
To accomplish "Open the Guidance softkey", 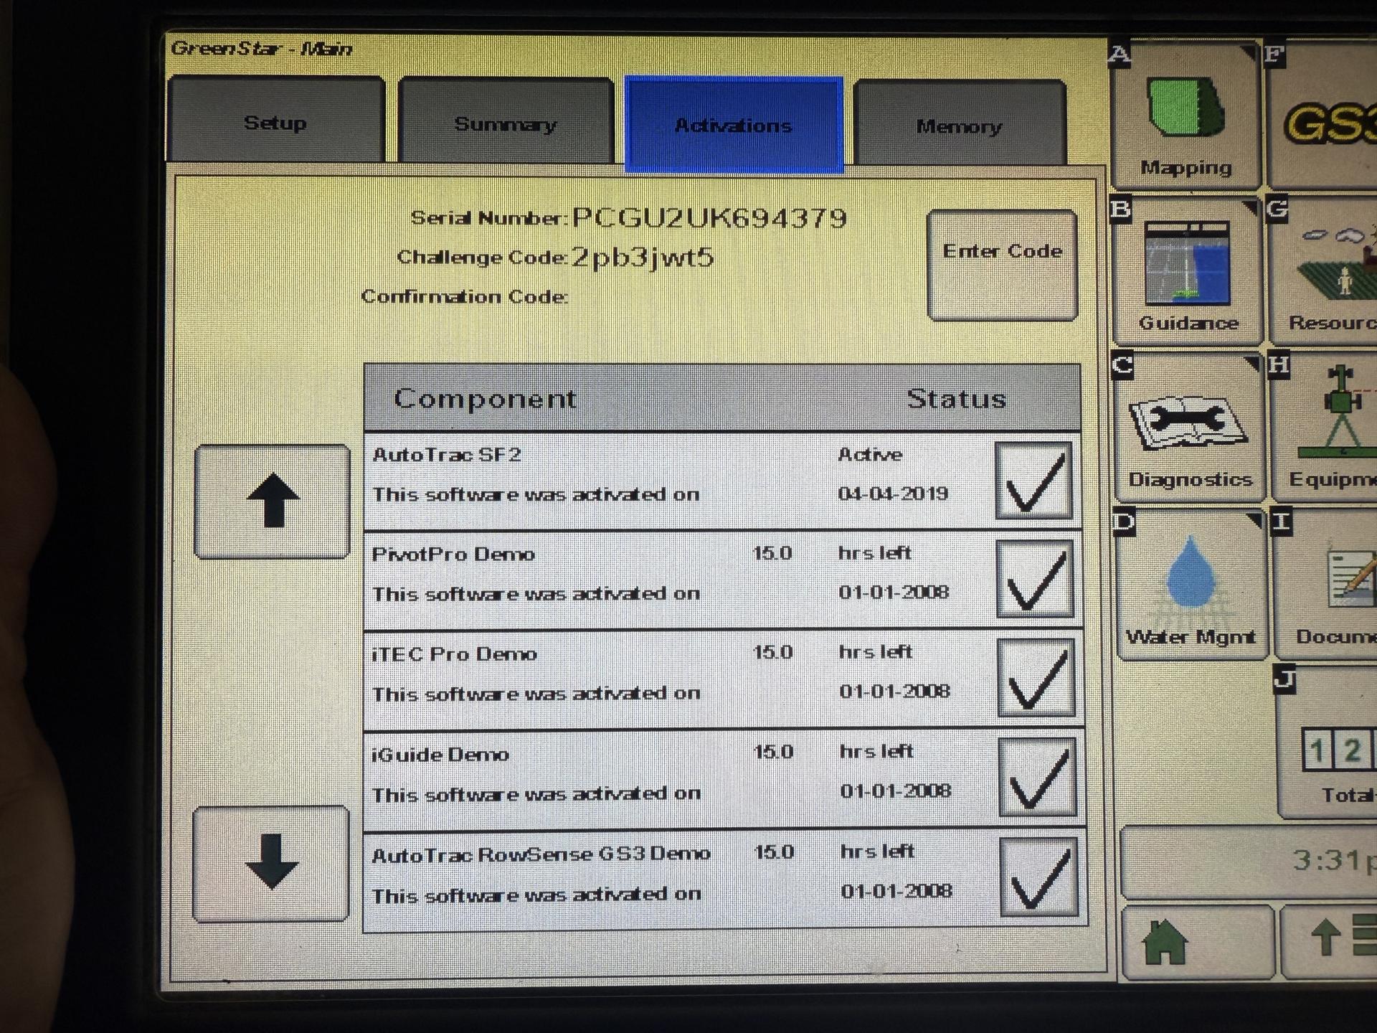I will point(1188,271).
